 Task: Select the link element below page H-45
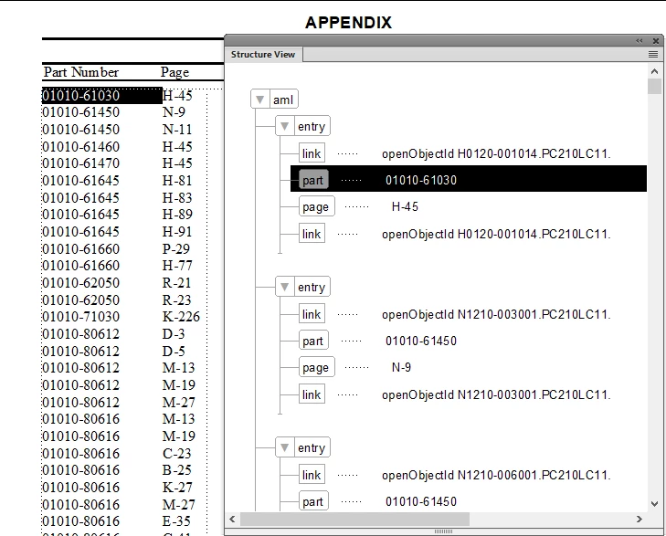pos(312,234)
